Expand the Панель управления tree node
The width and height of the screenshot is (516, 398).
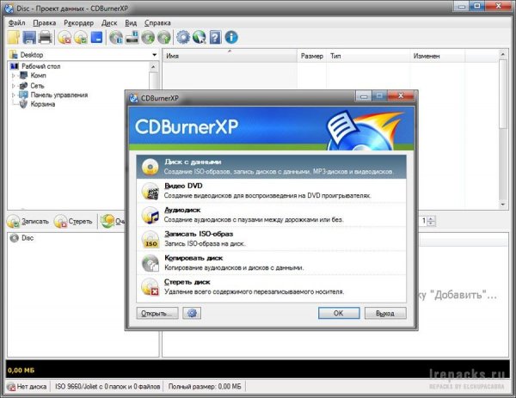14,95
